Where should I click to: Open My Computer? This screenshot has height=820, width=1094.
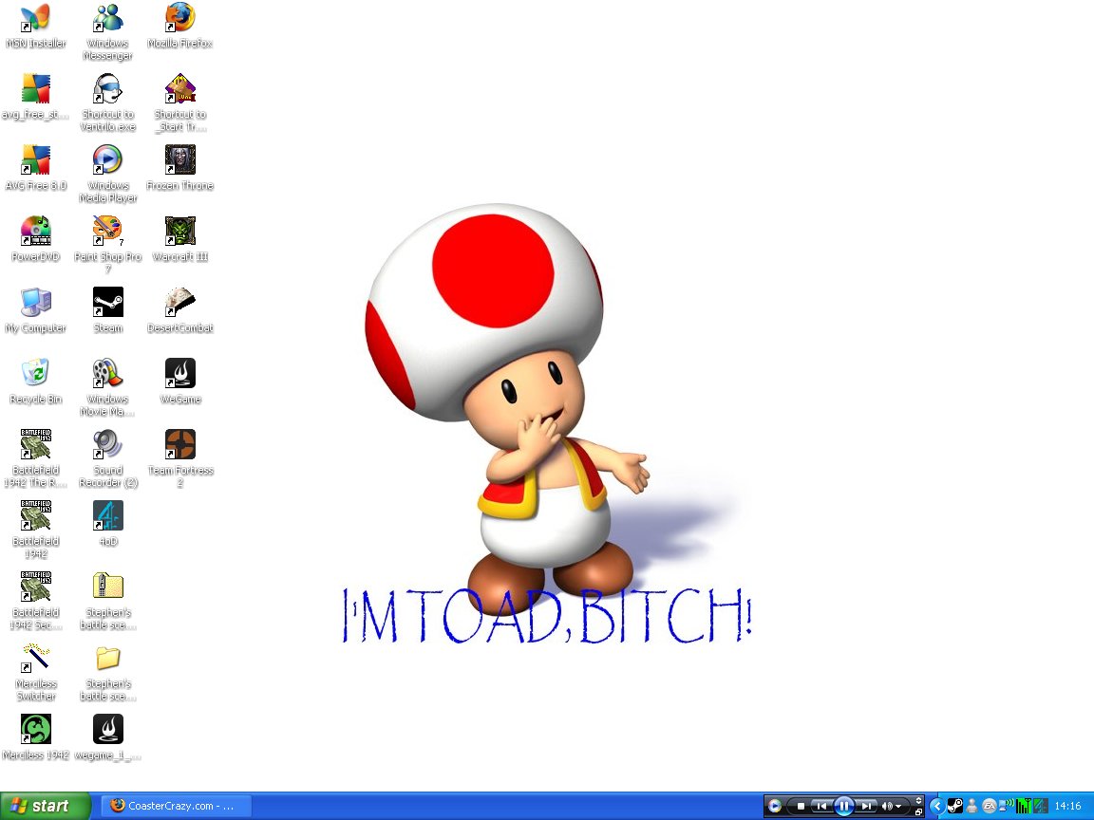click(x=35, y=310)
